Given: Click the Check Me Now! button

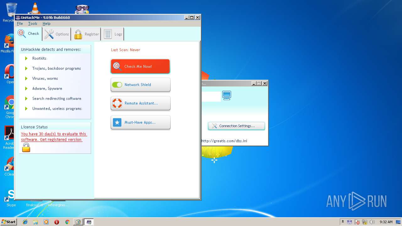Looking at the screenshot, I should tap(140, 67).
